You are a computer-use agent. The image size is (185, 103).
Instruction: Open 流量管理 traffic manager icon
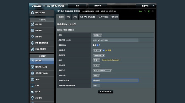(x=33, y=37)
